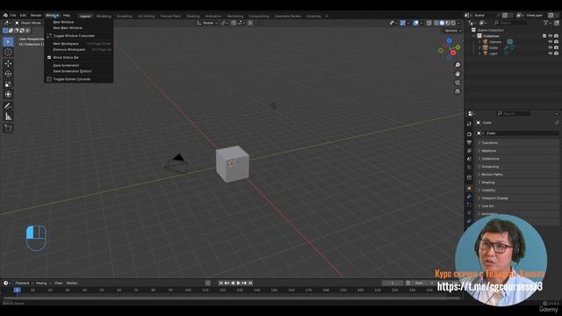Open the Output properties tab icon

coord(469,142)
